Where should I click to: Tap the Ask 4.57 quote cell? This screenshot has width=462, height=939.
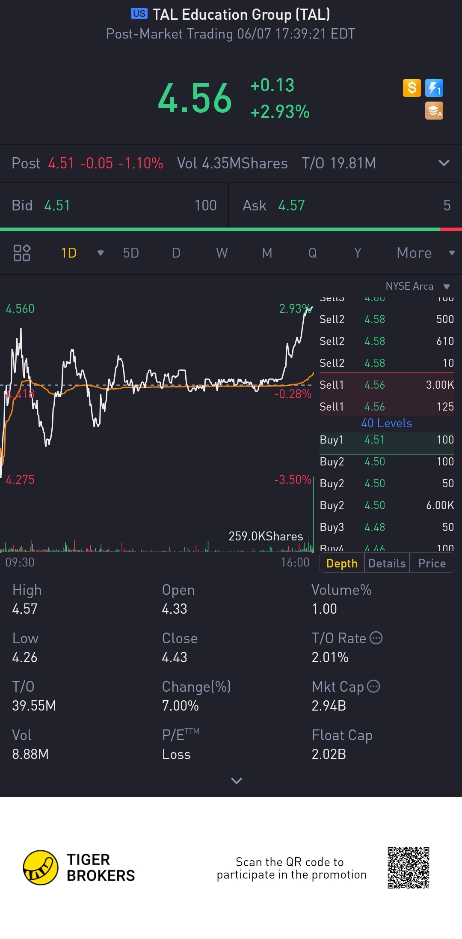coord(346,205)
